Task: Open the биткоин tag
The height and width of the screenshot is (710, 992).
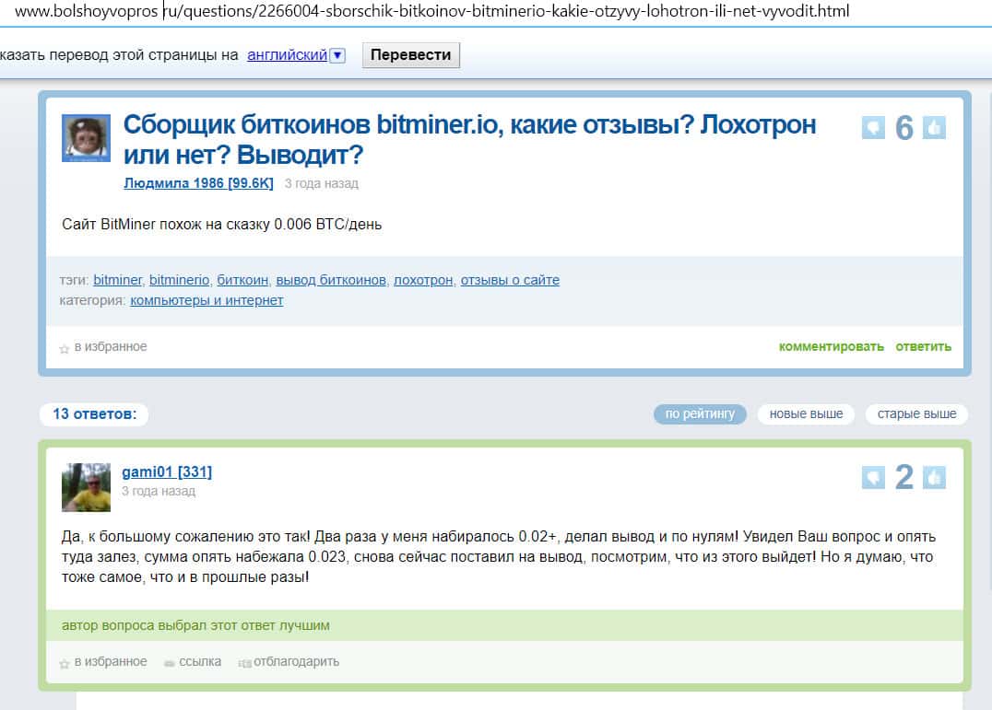Action: click(x=242, y=280)
